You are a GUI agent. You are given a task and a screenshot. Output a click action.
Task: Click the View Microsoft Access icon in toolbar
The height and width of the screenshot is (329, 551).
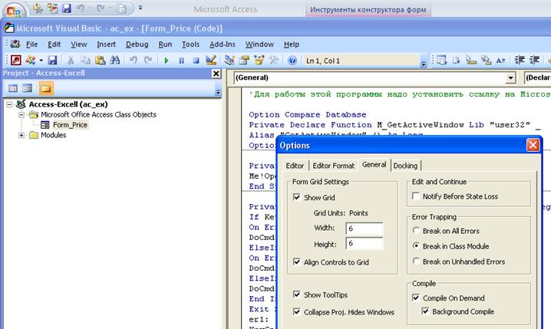pos(16,61)
